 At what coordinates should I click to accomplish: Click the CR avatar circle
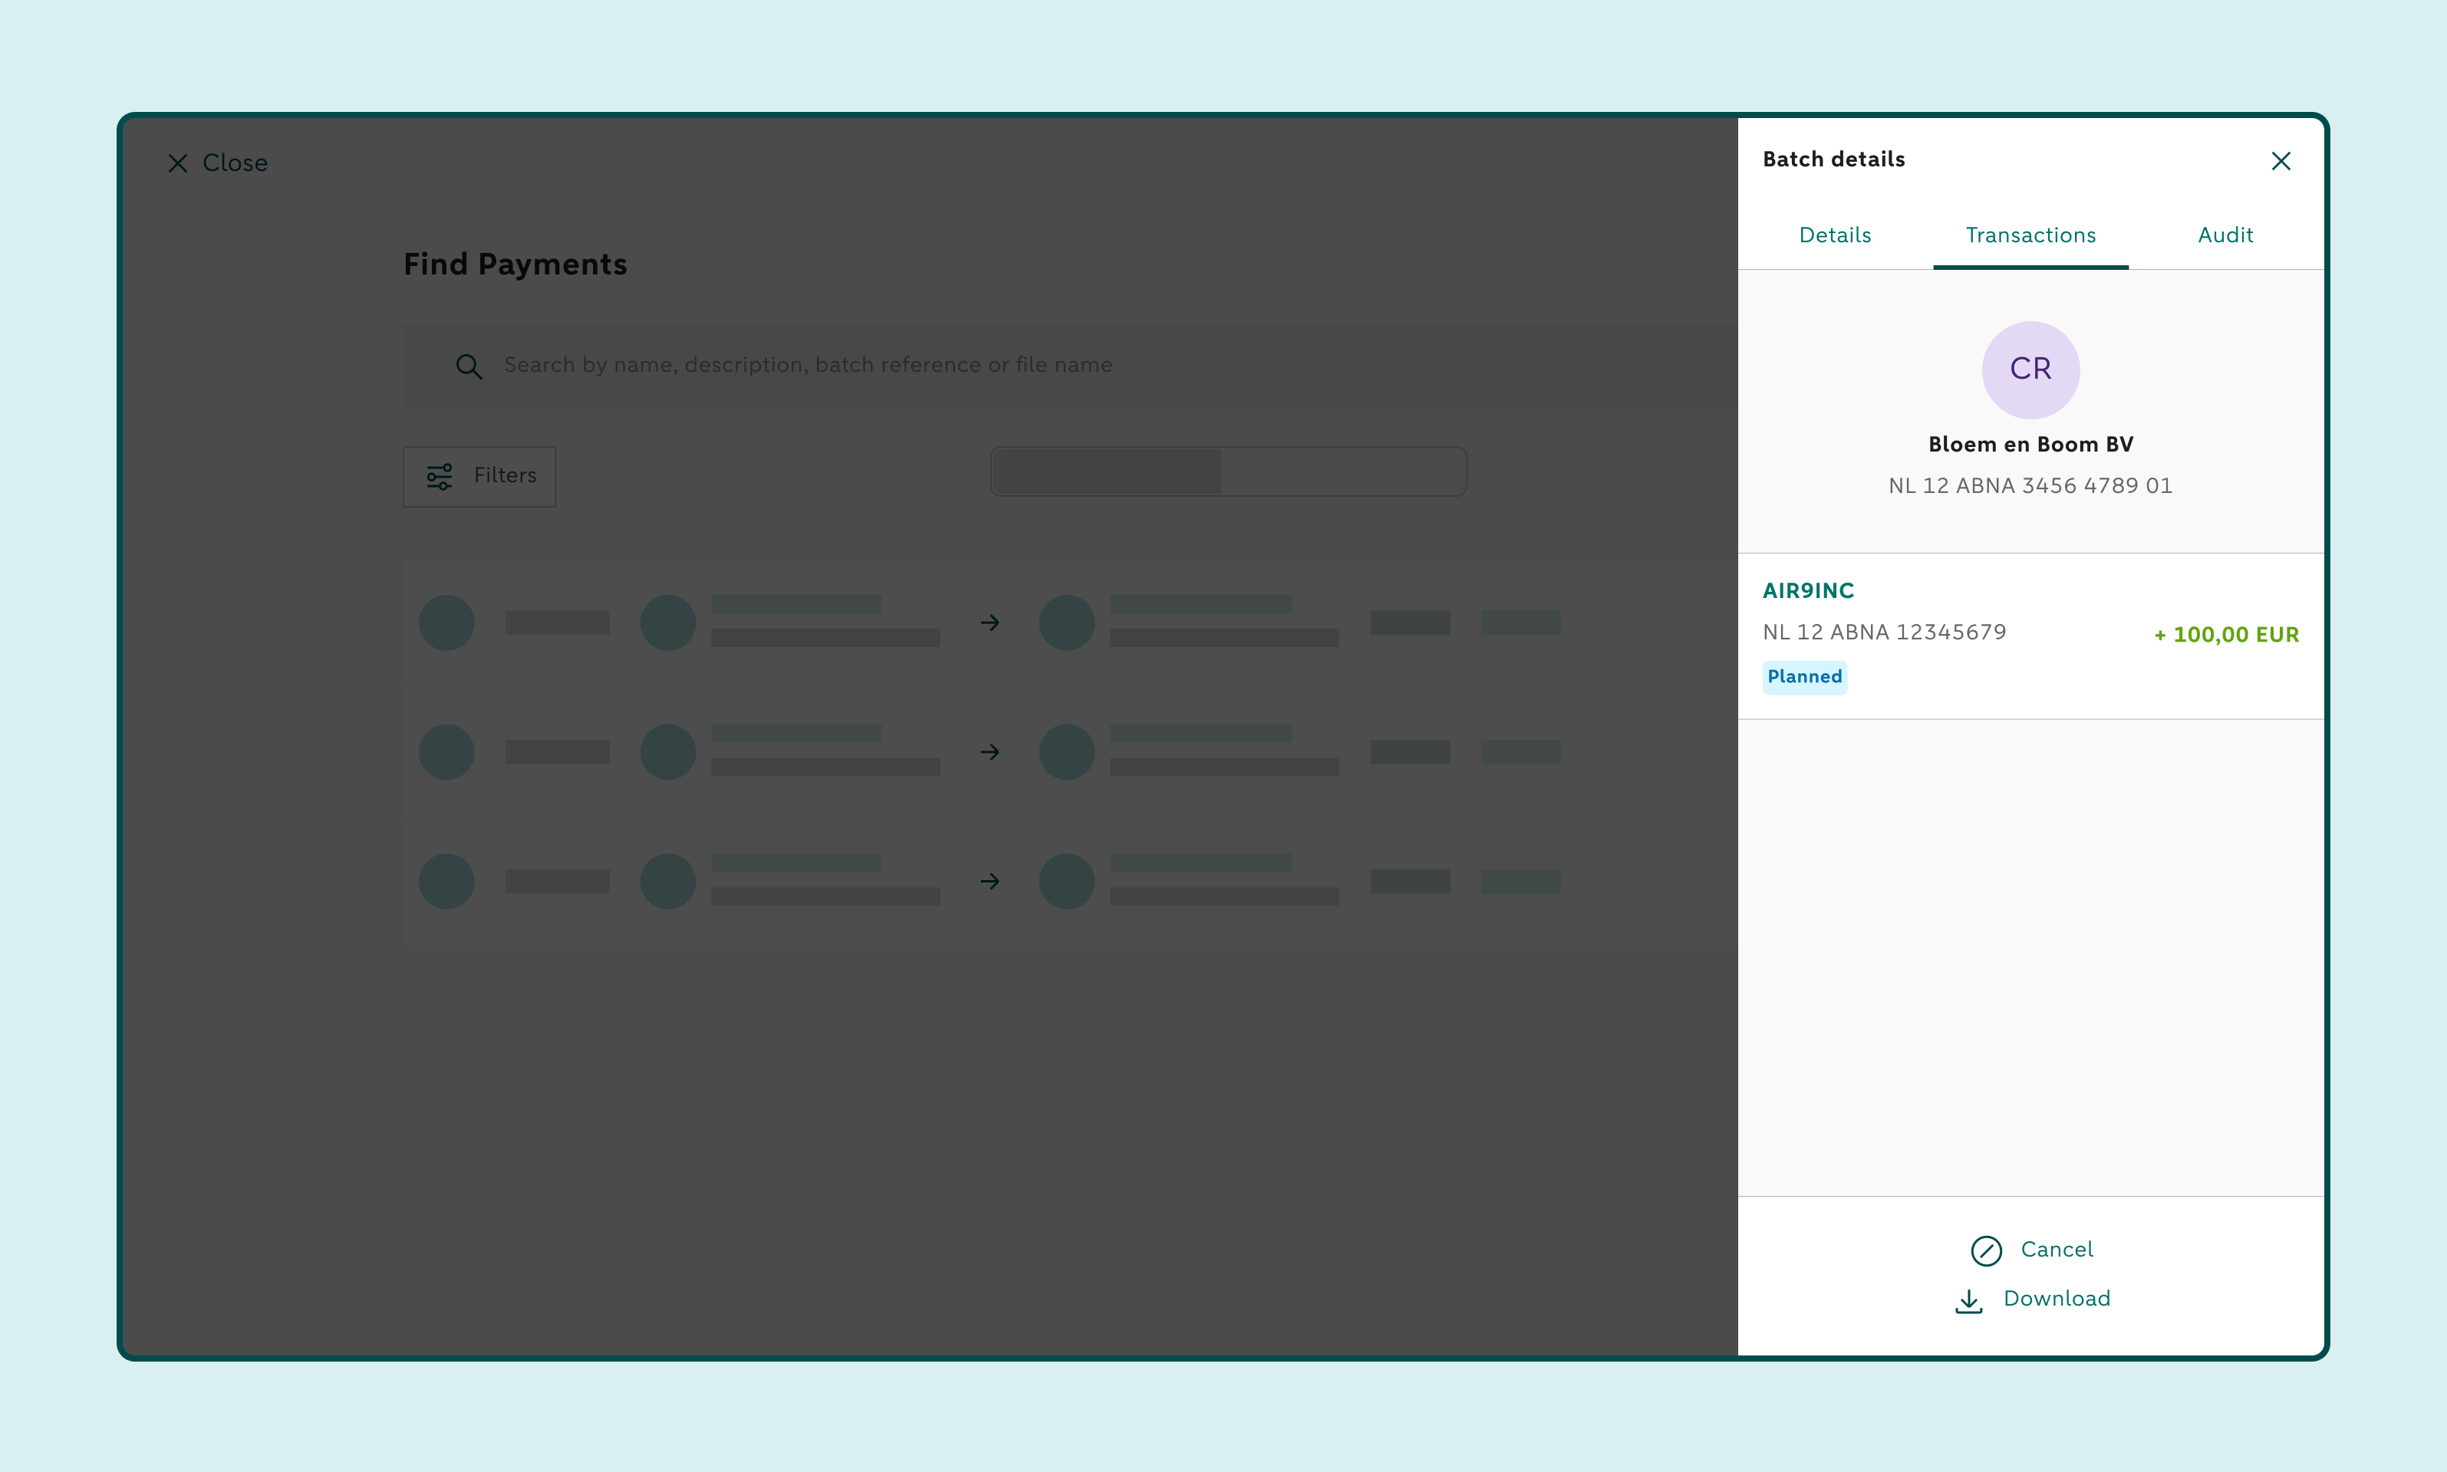pyautogui.click(x=2030, y=370)
